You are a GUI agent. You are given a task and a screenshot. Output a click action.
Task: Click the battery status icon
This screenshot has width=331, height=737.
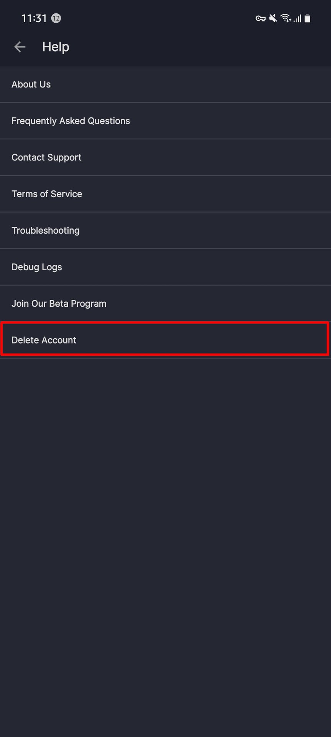[x=308, y=18]
